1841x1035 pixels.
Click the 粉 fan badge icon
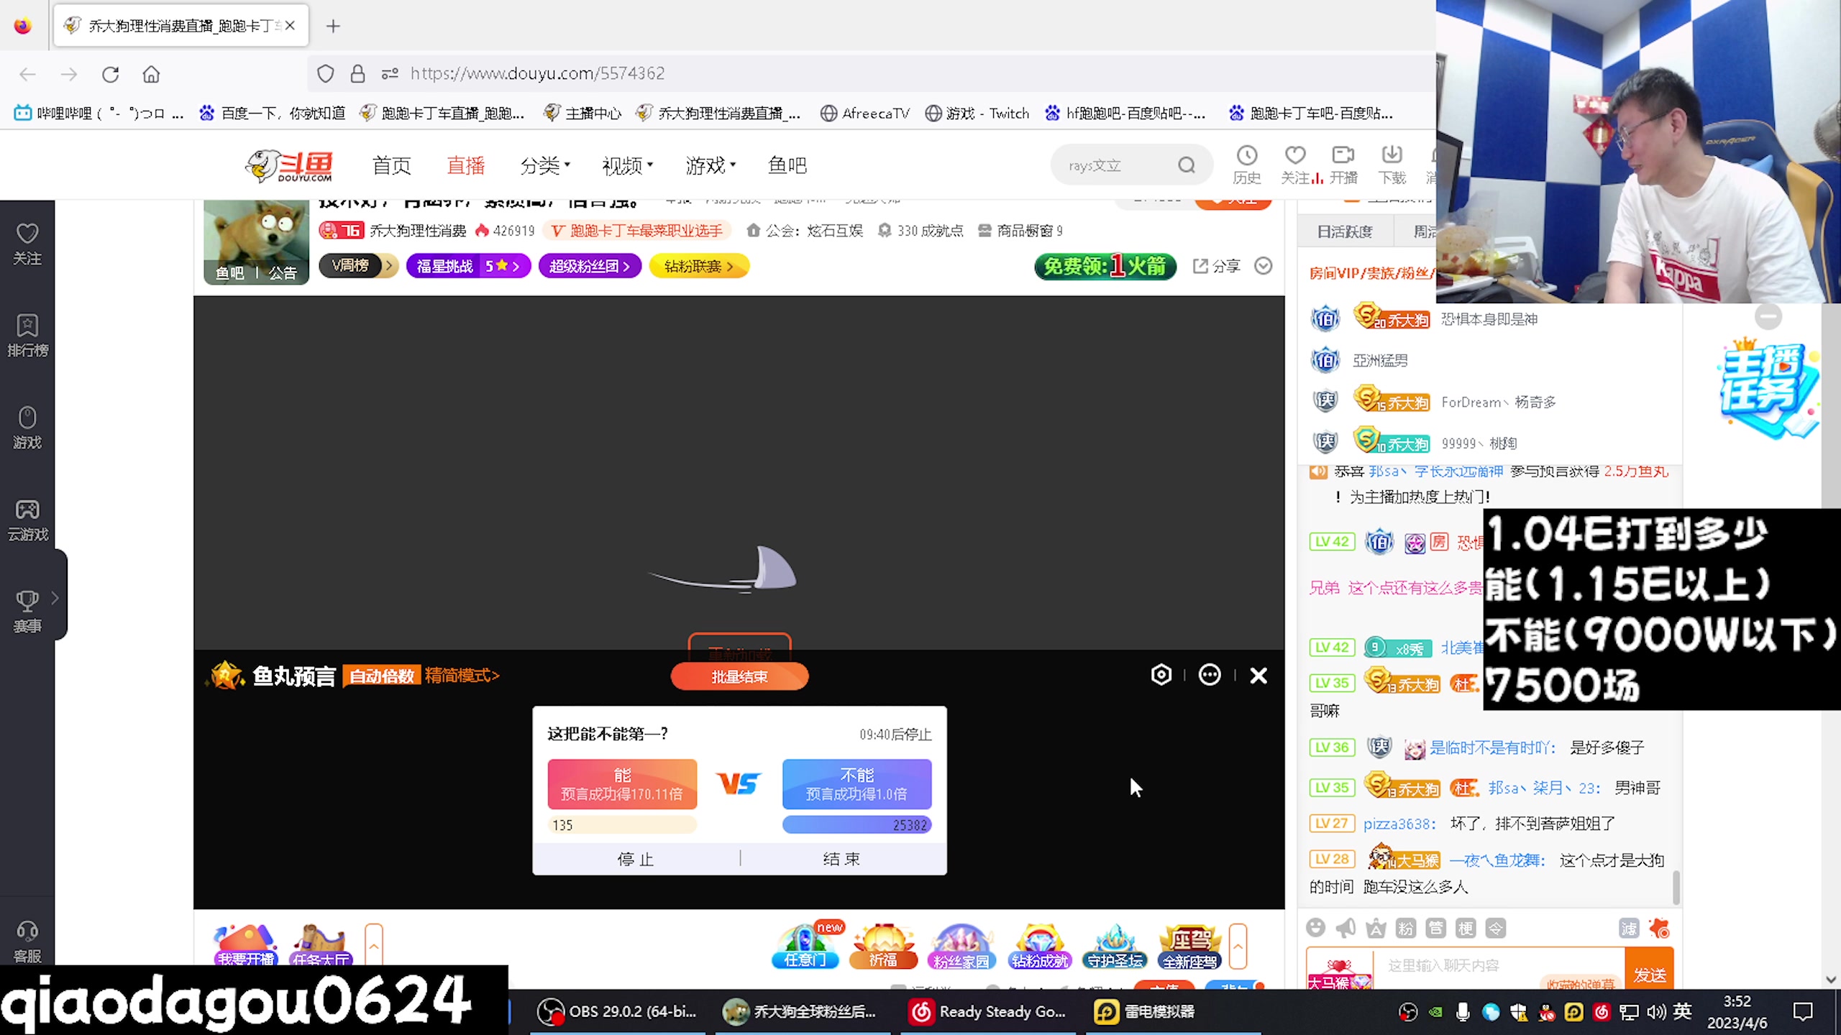coord(1407,929)
